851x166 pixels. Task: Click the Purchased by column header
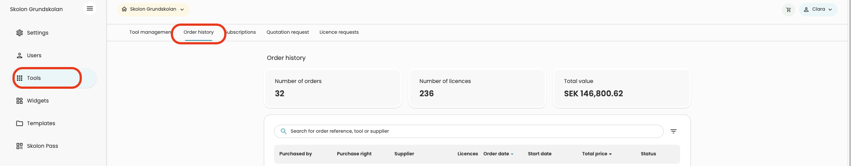295,154
